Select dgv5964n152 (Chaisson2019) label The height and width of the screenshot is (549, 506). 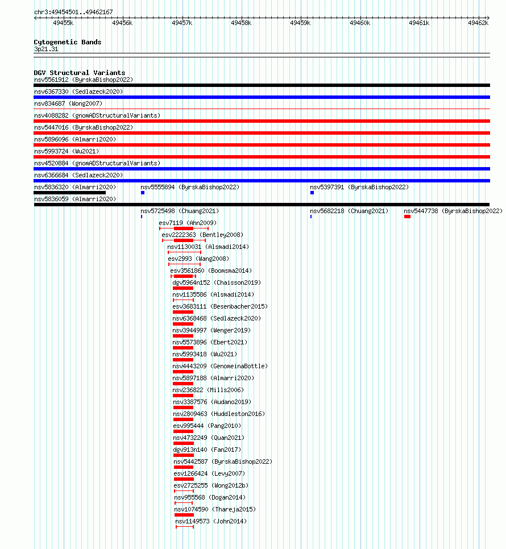(x=217, y=282)
